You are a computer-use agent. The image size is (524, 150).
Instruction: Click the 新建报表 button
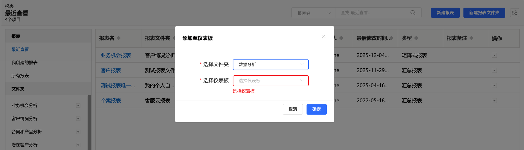pyautogui.click(x=445, y=13)
